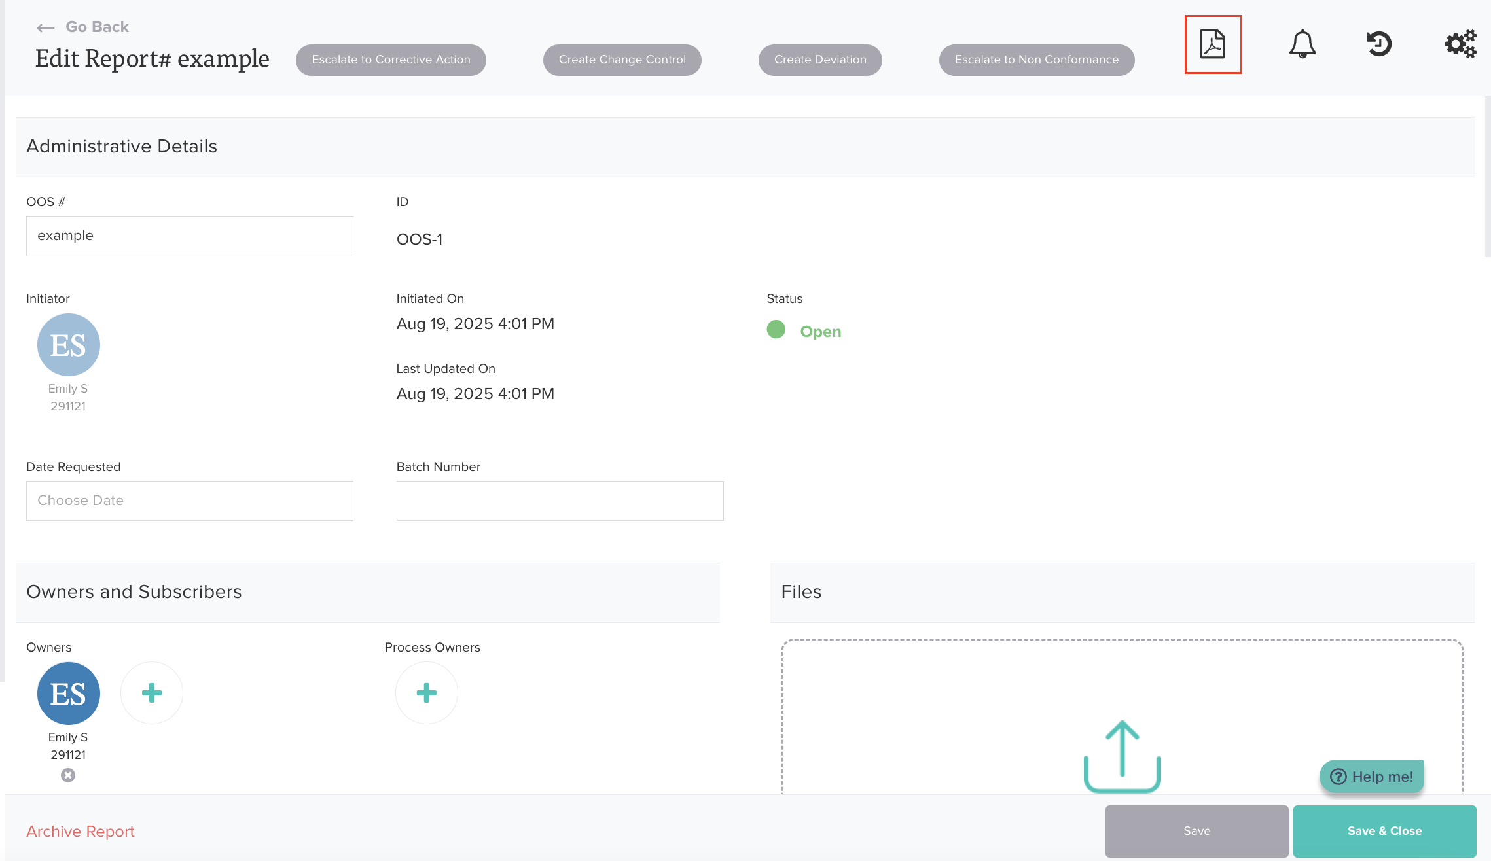1491x861 pixels.
Task: Click the file upload arrow icon
Action: 1122,756
